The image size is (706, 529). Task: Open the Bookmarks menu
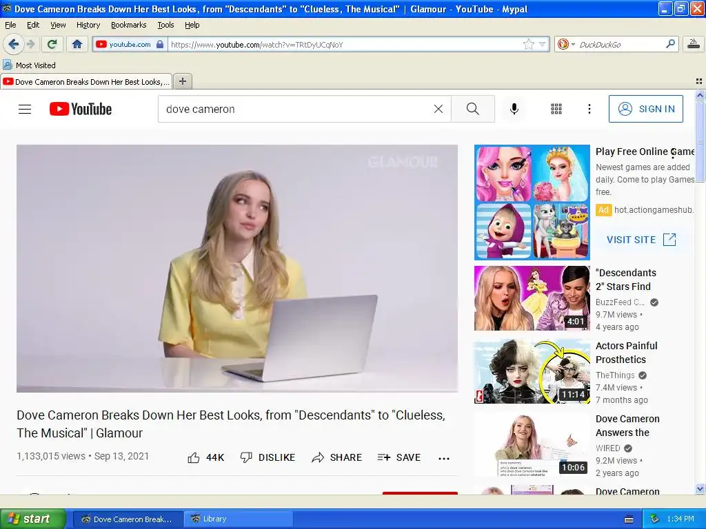(129, 25)
